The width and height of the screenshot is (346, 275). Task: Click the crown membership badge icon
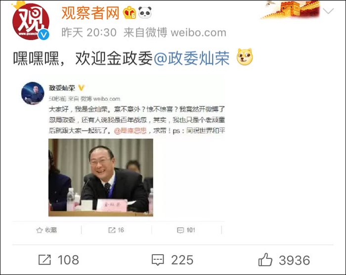pyautogui.click(x=129, y=12)
